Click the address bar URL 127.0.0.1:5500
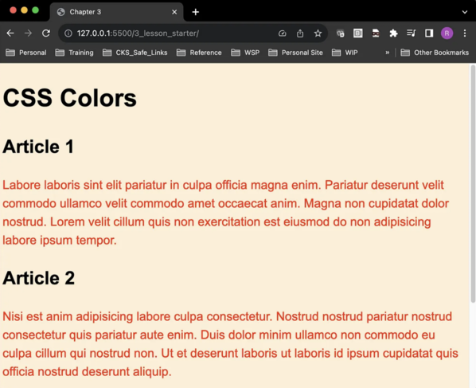 (138, 33)
